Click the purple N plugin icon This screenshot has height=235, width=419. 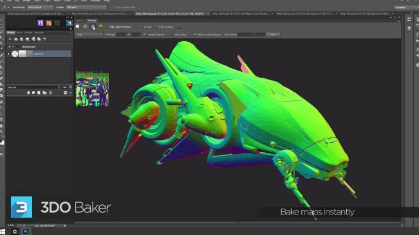[40, 23]
